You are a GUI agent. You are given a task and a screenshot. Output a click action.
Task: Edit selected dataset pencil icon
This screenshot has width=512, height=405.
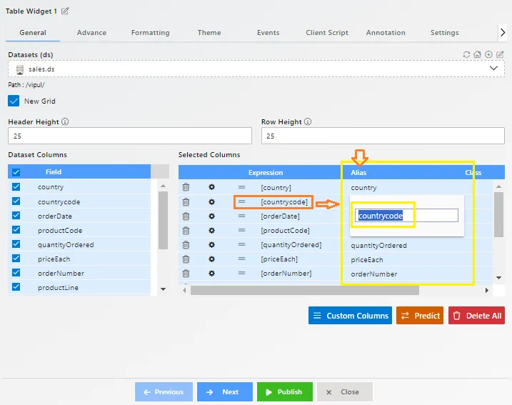[500, 54]
